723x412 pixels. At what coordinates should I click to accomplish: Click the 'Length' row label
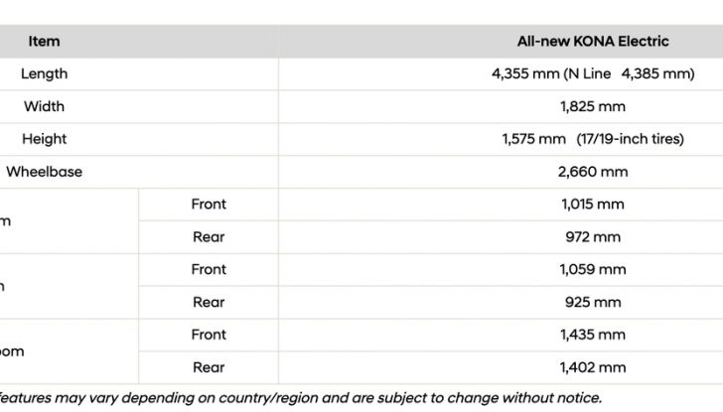tap(45, 74)
